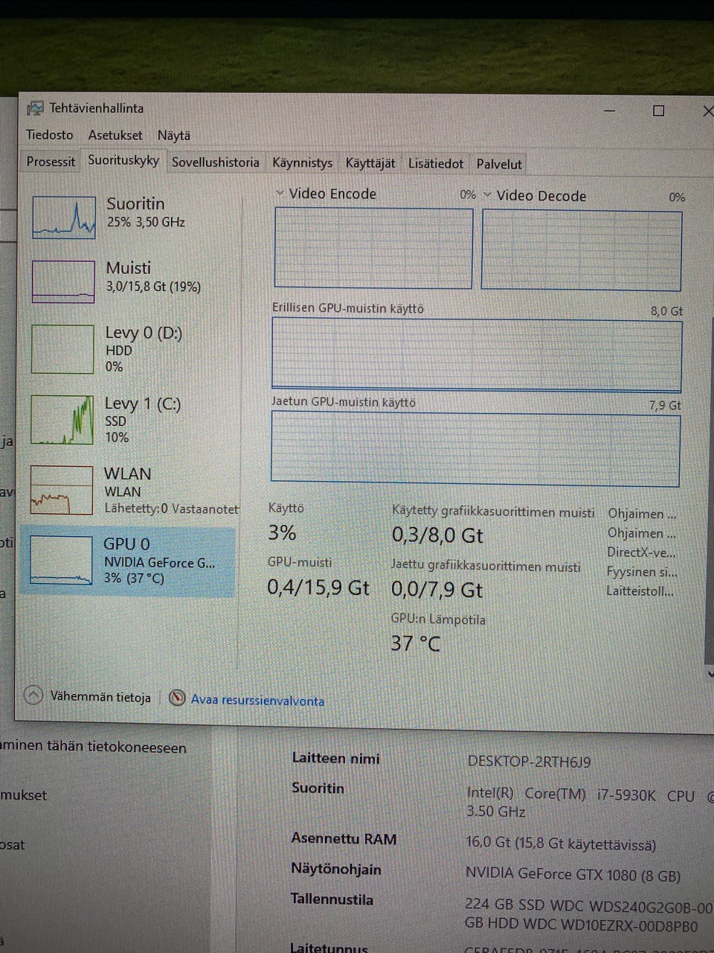714x953 pixels.
Task: Click the 0,4/15,9 Gt GPU memory value
Action: tap(318, 587)
